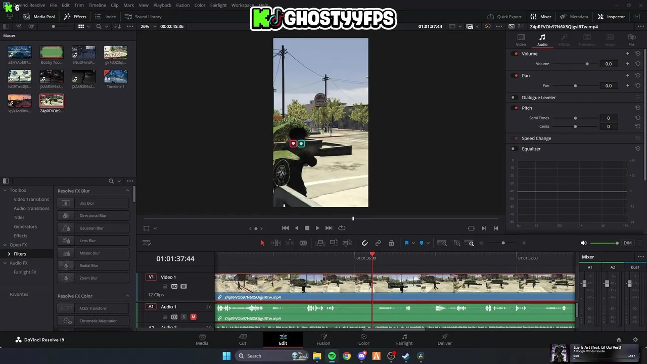Image resolution: width=647 pixels, height=364 pixels.
Task: Open the Effects panel button
Action: coord(75,17)
